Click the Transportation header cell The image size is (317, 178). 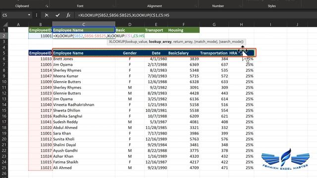[x=214, y=53]
